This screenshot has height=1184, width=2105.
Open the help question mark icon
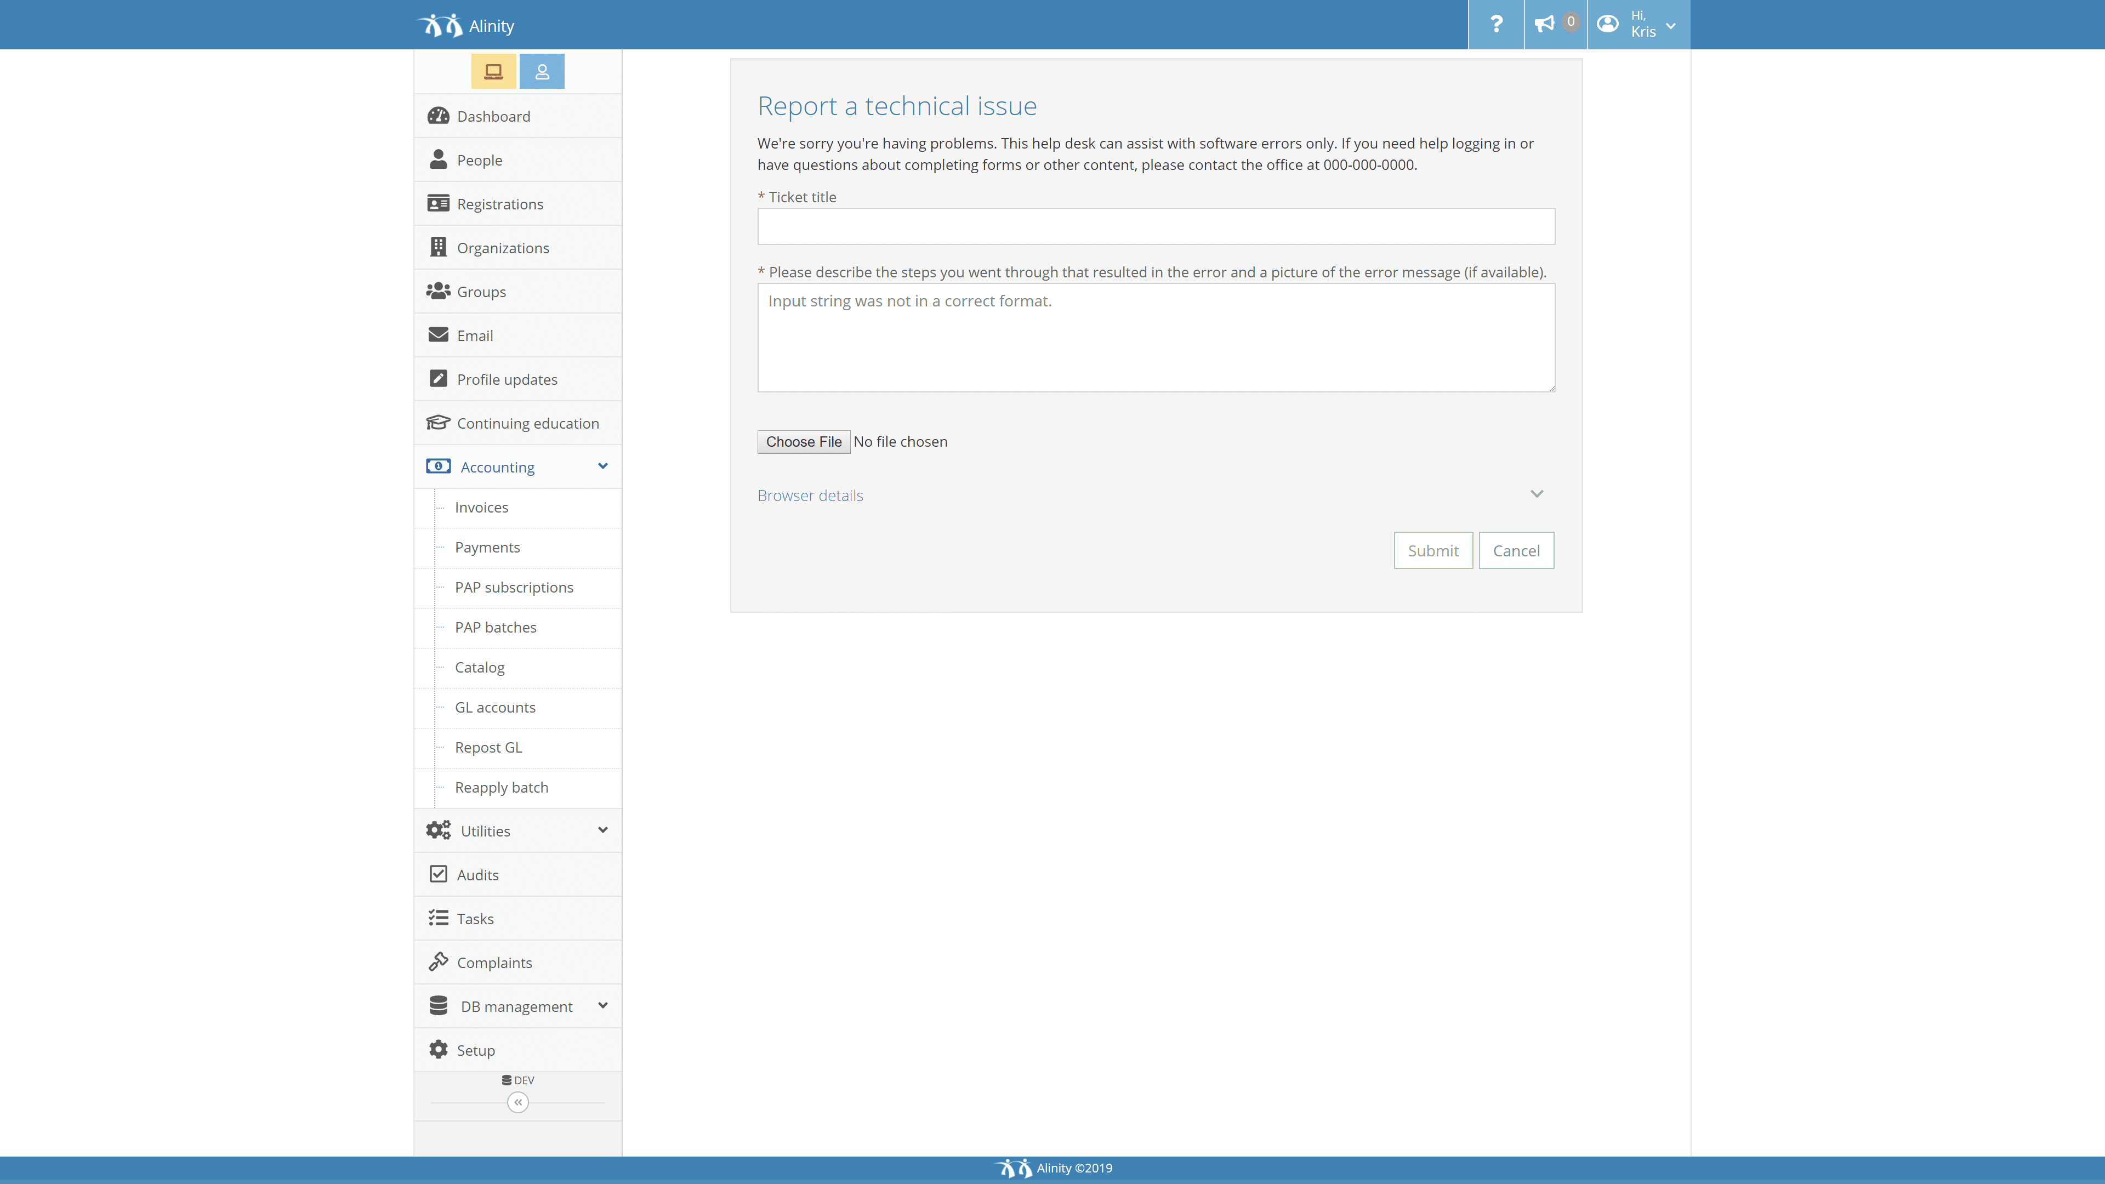pos(1495,25)
